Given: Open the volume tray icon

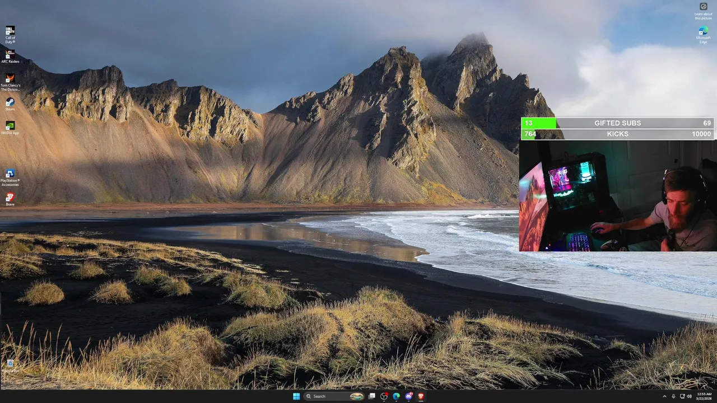Looking at the screenshot, I should pyautogui.click(x=689, y=396).
